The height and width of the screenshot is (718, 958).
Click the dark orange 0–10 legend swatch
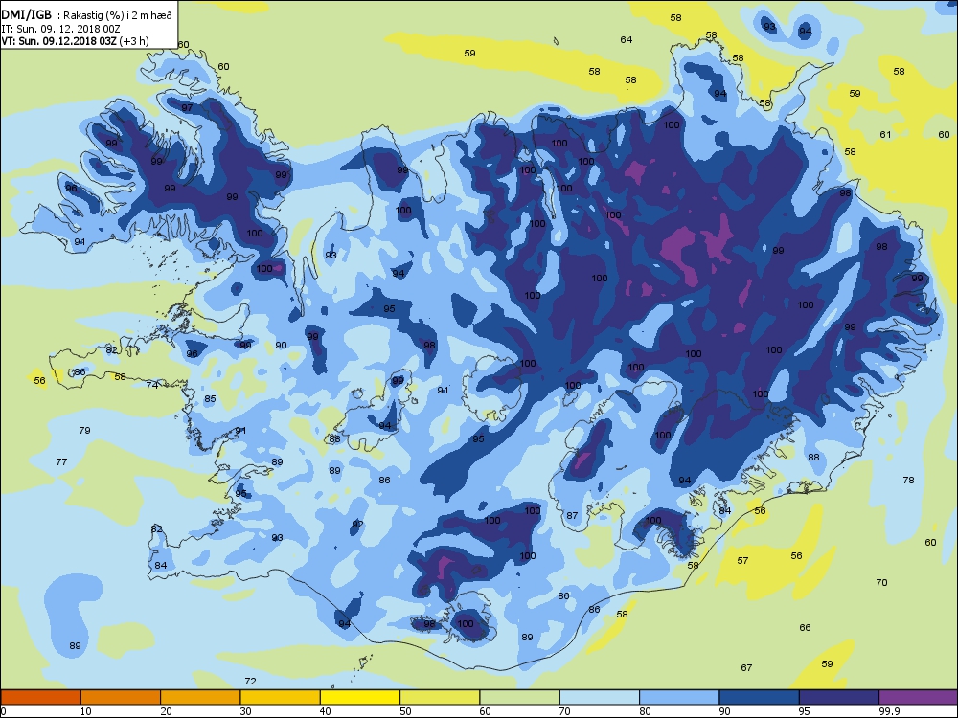(x=41, y=697)
